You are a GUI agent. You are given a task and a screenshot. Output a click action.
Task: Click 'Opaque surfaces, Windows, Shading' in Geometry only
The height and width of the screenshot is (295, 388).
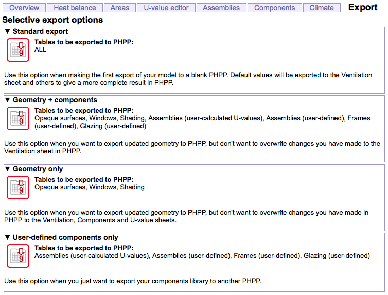click(x=89, y=187)
